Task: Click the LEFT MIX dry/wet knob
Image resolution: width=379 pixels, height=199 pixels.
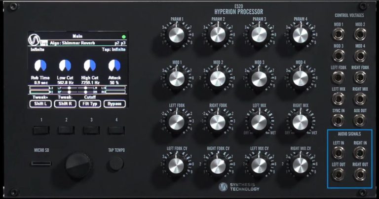Action: tap(259, 122)
